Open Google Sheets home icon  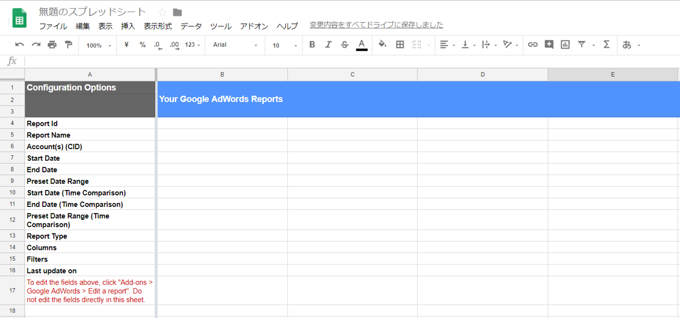coord(19,18)
